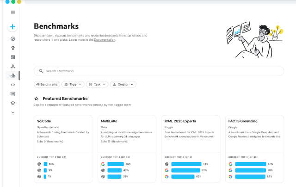This screenshot has height=187, width=296.
Task: Click the Benchmarks header illustration
Action: point(255,40)
